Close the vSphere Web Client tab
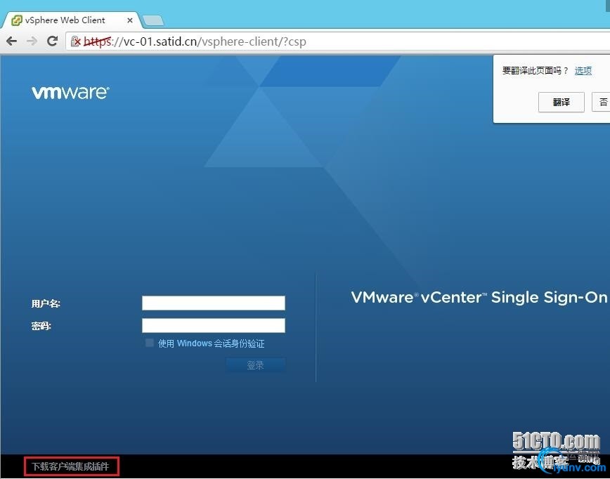The image size is (610, 479). tap(130, 20)
